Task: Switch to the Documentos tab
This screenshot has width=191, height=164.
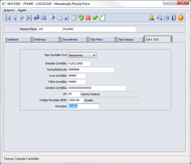Action: [x=74, y=39]
